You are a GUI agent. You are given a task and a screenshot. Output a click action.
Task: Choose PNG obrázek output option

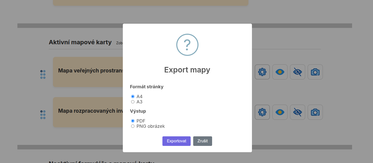[x=133, y=126]
